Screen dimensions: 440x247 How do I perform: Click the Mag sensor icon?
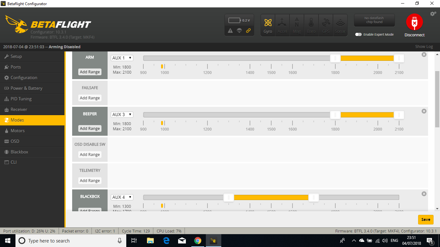tap(297, 25)
